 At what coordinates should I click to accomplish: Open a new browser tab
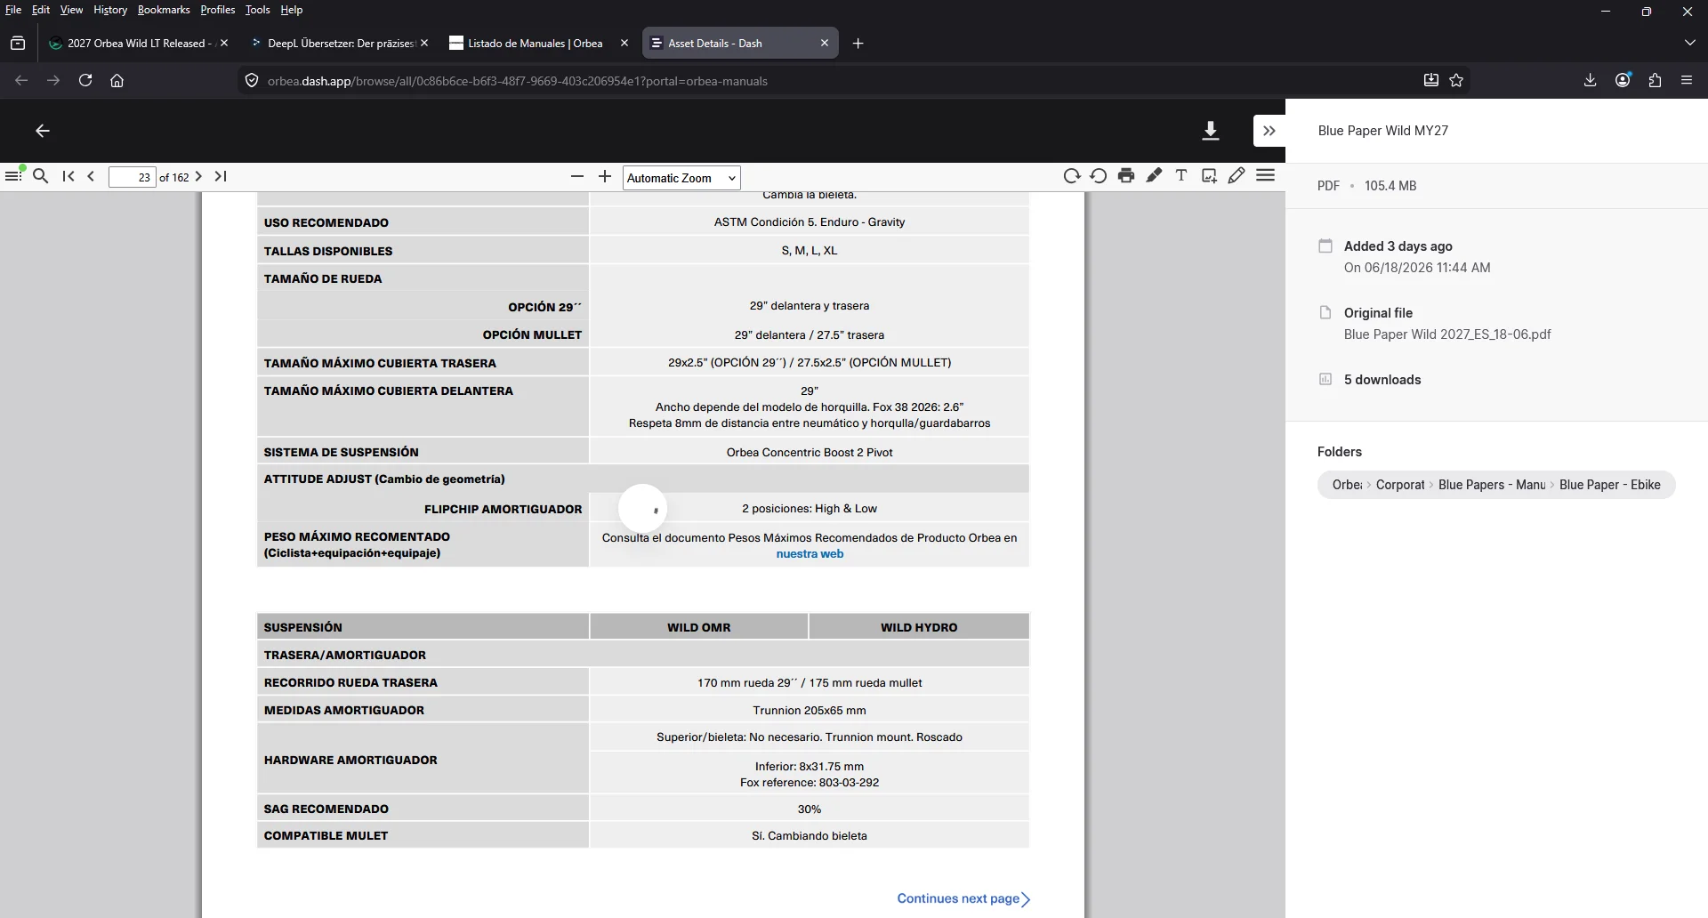(x=858, y=43)
